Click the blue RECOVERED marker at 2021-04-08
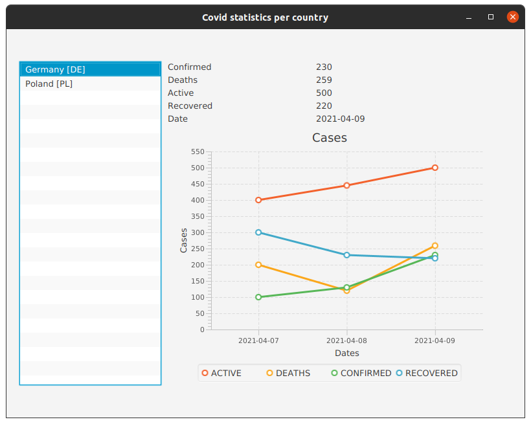 tap(346, 255)
